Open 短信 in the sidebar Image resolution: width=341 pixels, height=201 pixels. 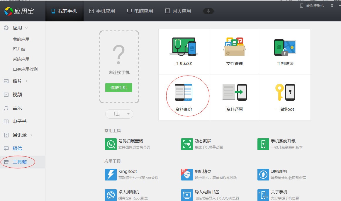pos(17,149)
